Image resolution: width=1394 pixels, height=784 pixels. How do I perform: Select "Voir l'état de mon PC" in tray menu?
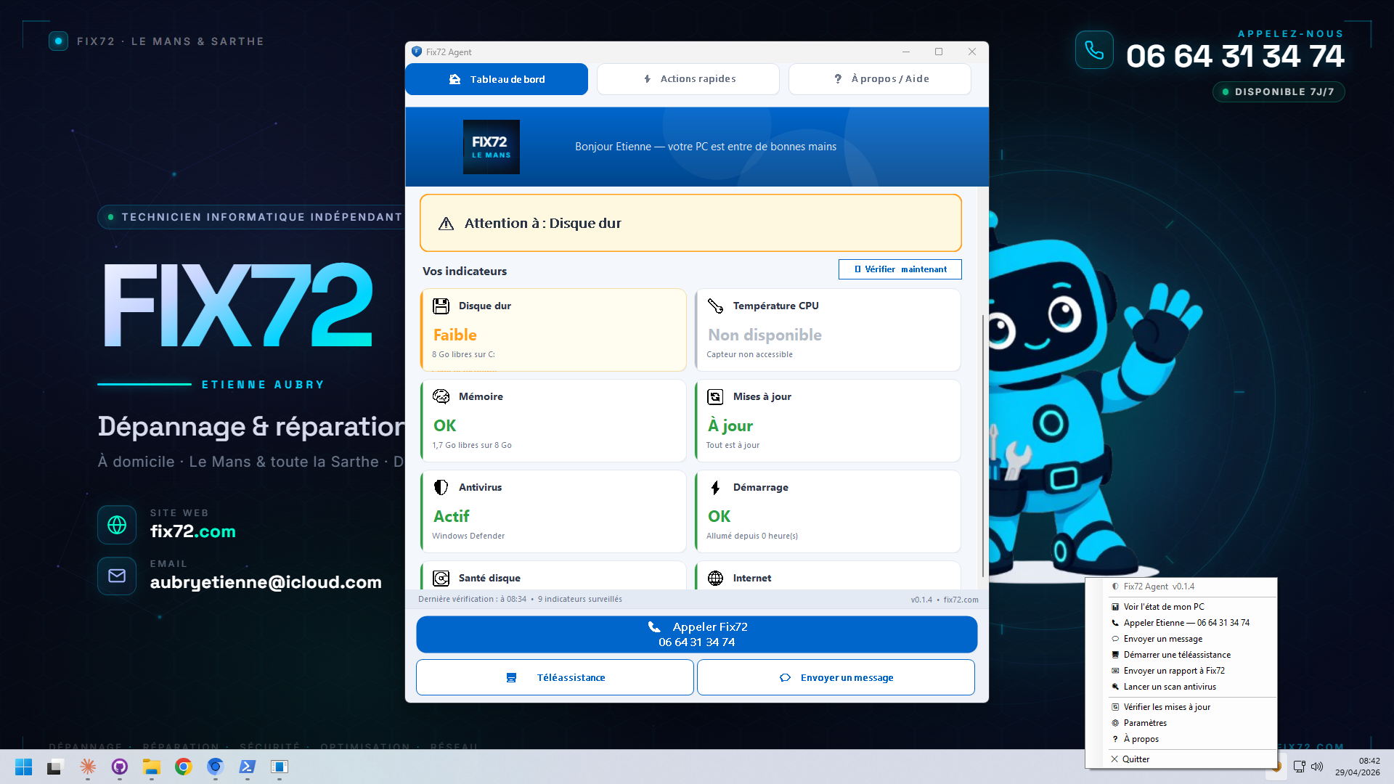pos(1181,607)
